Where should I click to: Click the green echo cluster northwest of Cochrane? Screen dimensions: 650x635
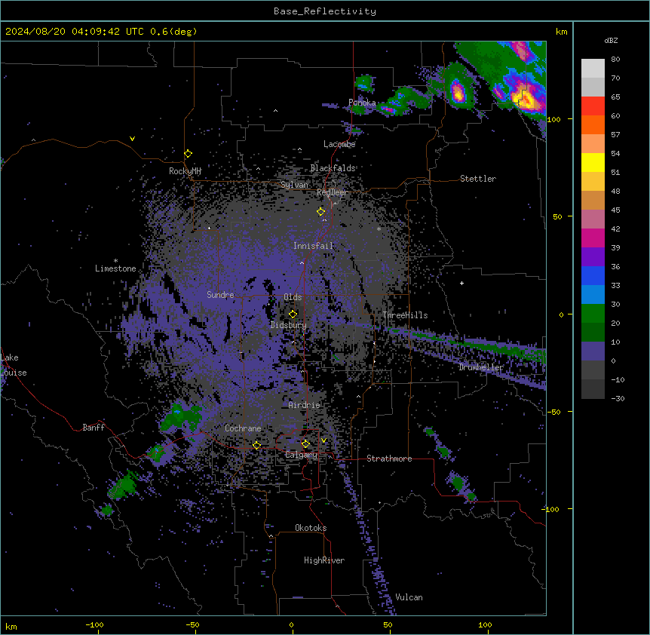181,416
